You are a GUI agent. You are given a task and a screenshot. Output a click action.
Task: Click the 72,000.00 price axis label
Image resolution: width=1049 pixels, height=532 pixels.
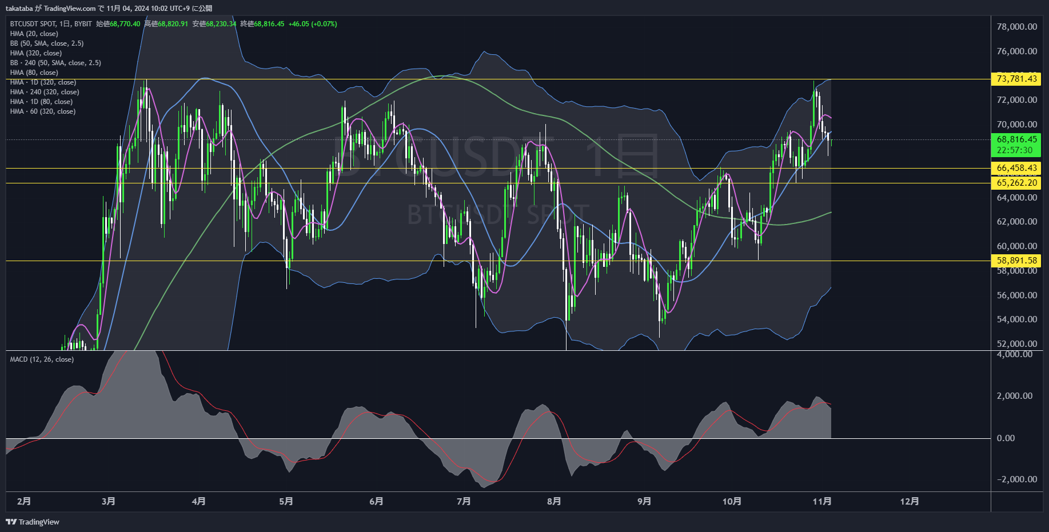click(x=1016, y=100)
